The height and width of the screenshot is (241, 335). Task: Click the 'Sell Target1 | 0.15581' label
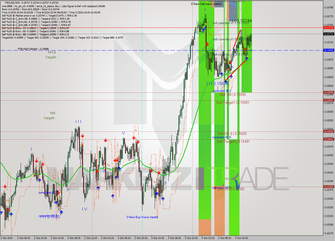232,102
